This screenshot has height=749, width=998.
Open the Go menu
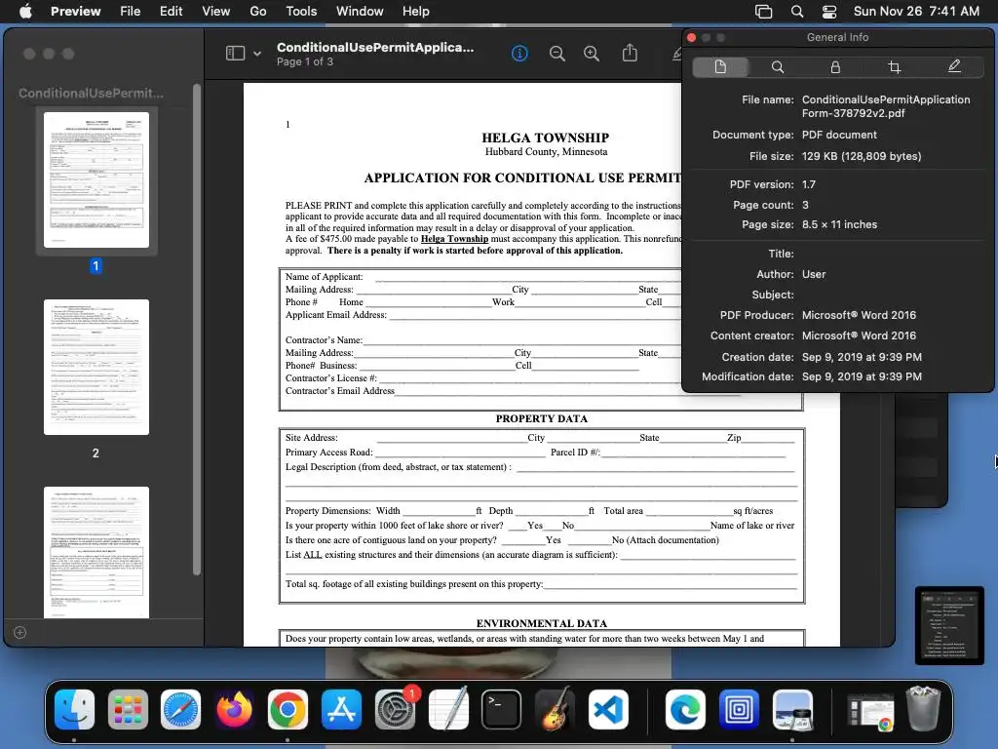257,11
